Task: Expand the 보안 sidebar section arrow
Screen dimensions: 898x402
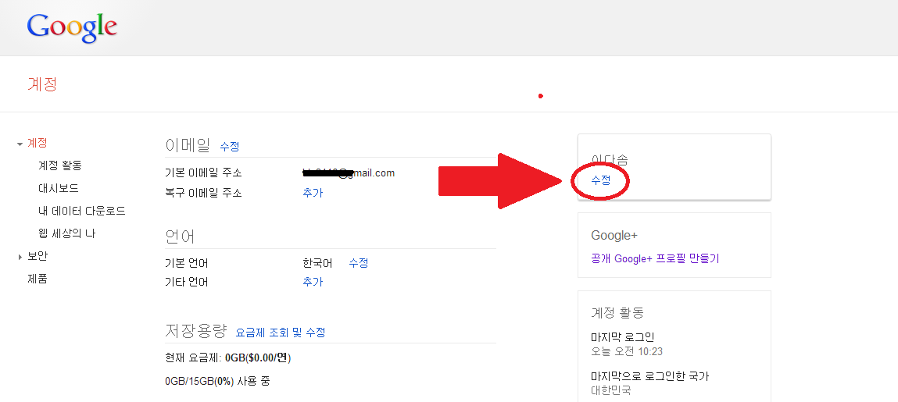Action: click(x=20, y=258)
